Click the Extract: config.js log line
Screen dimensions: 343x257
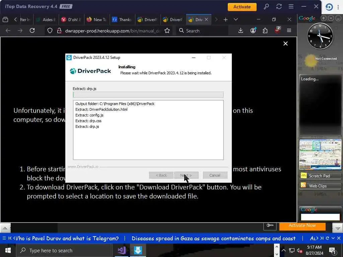coord(89,115)
